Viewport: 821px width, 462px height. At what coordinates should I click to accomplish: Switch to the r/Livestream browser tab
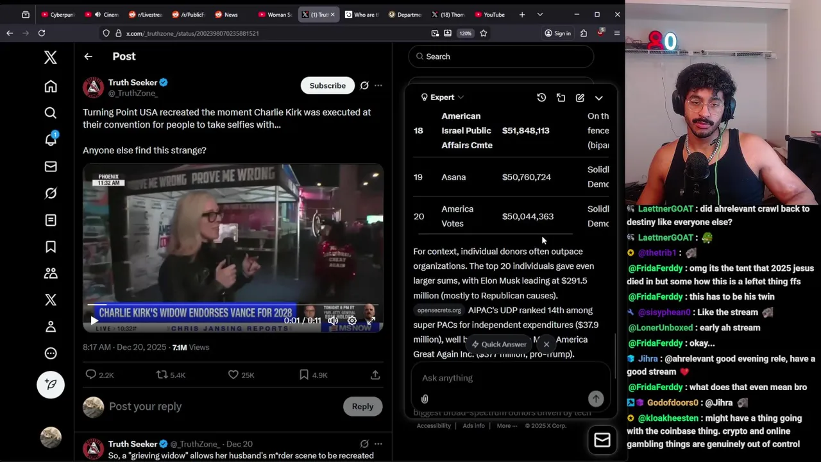pos(145,14)
